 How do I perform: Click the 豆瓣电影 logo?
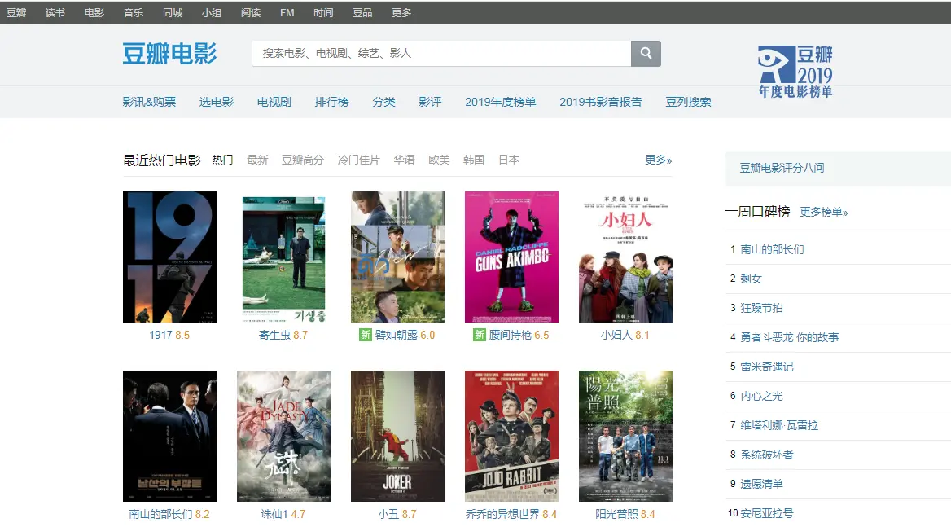click(x=170, y=54)
